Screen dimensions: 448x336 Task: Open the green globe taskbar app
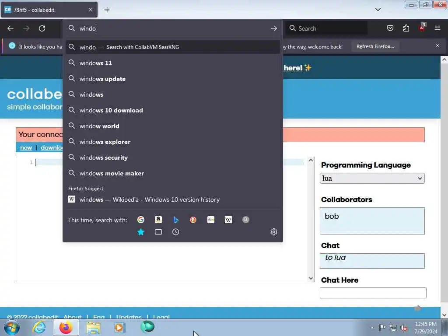(x=147, y=327)
